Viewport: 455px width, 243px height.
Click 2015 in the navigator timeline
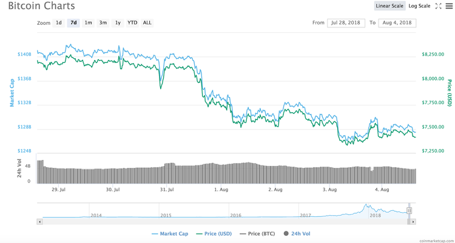166,216
